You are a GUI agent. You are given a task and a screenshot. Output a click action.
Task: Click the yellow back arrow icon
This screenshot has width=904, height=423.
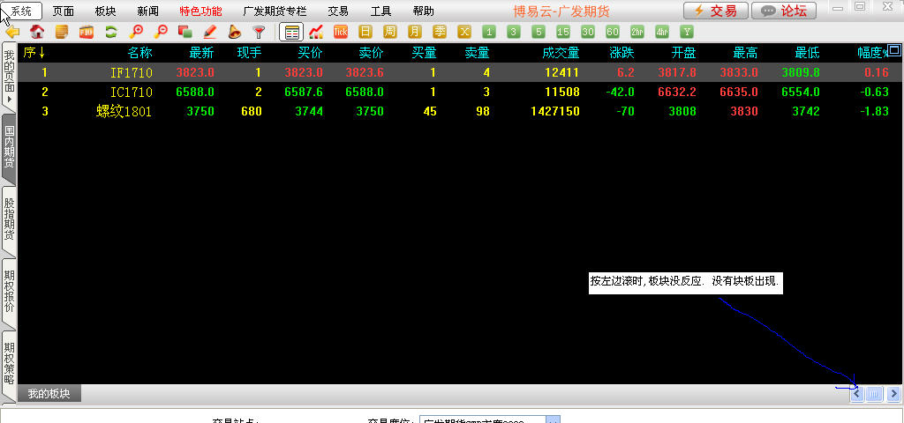point(12,32)
